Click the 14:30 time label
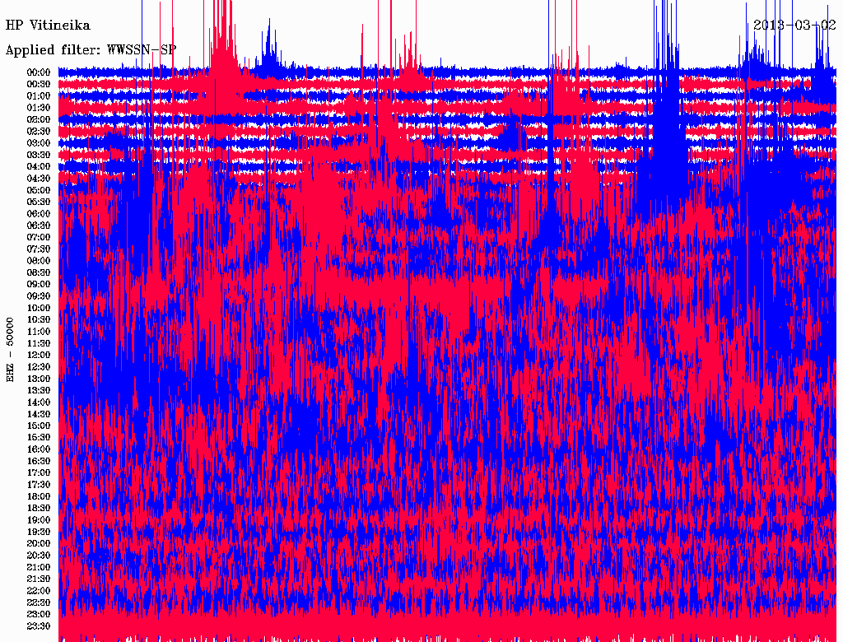The image size is (843, 642). [39, 414]
